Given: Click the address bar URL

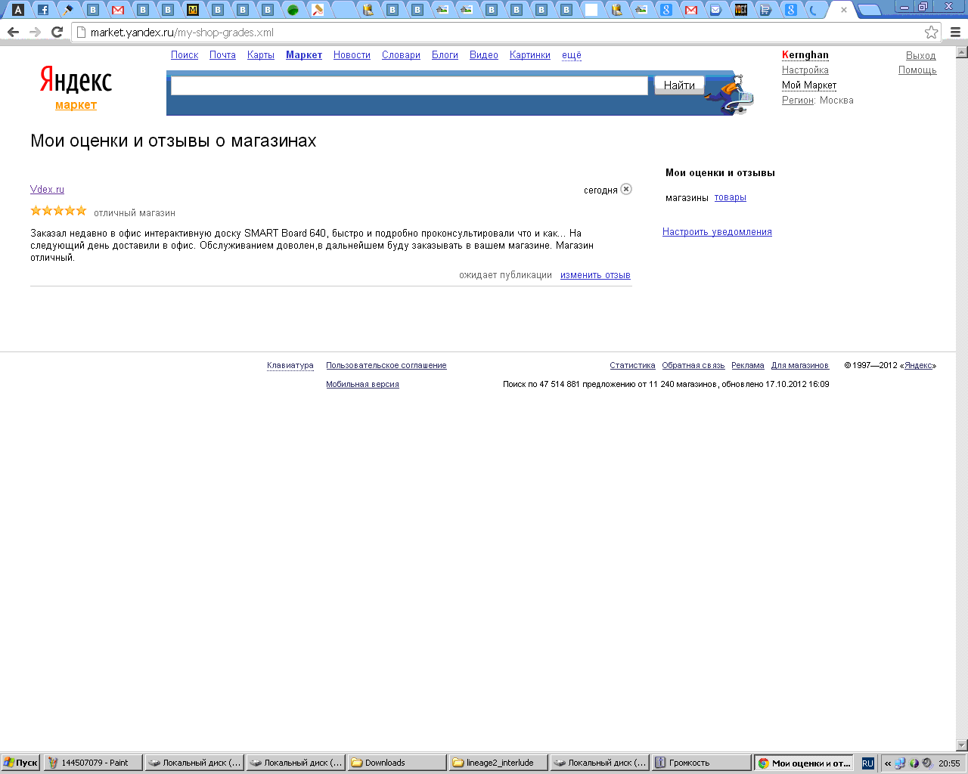Looking at the screenshot, I should 181,33.
